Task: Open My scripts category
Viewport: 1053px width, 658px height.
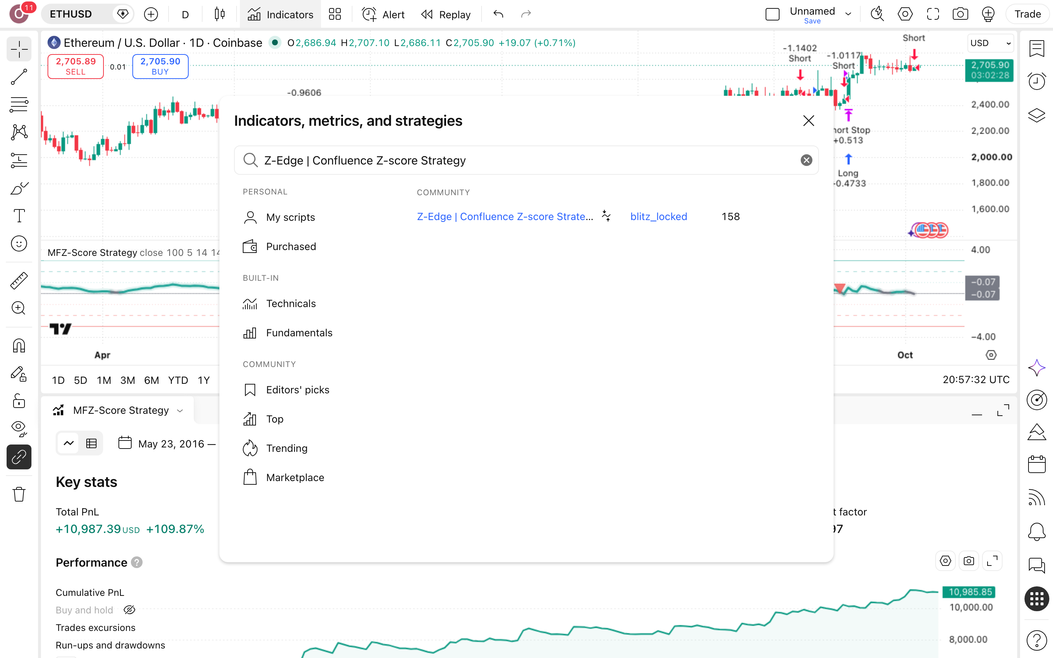Action: click(x=279, y=217)
